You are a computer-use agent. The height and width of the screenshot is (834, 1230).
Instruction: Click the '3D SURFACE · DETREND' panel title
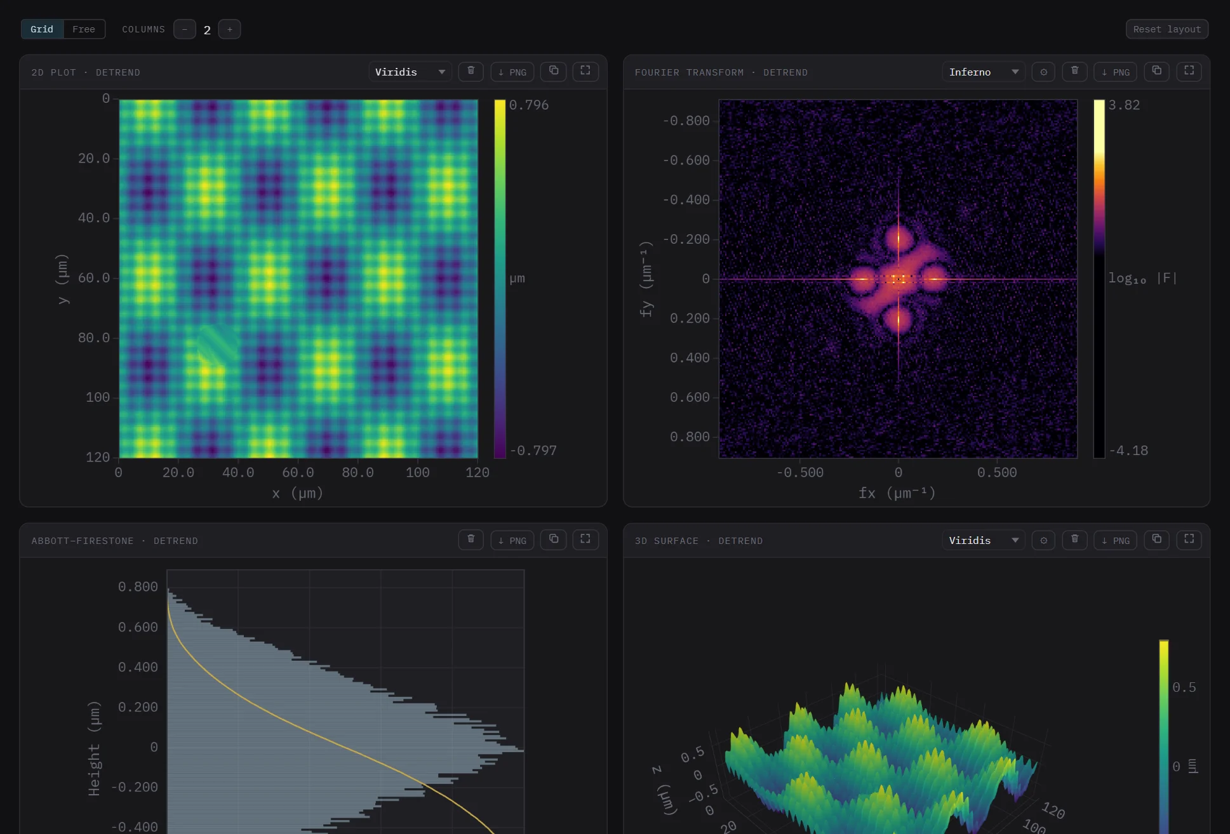tap(699, 541)
